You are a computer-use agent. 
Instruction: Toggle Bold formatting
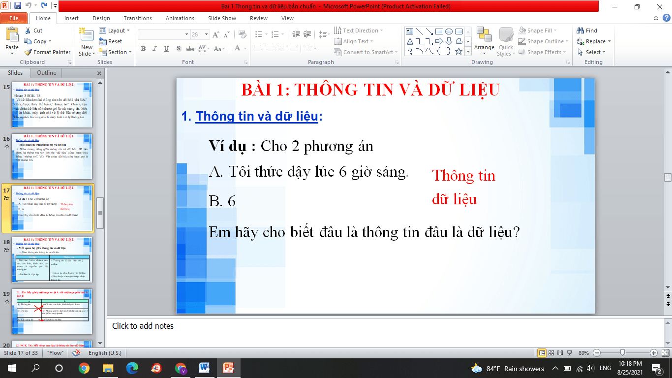click(x=143, y=49)
